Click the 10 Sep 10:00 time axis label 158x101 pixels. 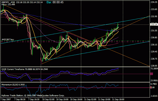click(x=62, y=99)
